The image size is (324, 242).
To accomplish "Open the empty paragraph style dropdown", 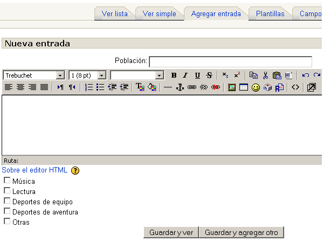I will pos(160,75).
